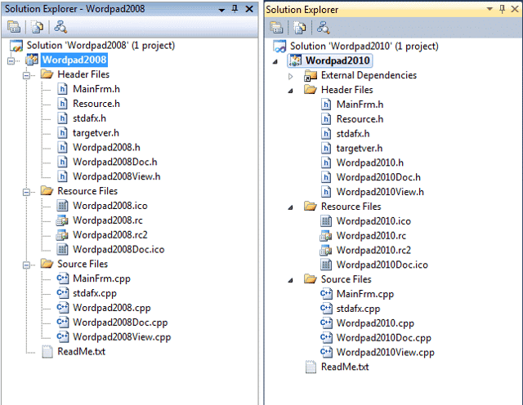Click Properties icon in right Solution Explorer toolbar

(276, 28)
